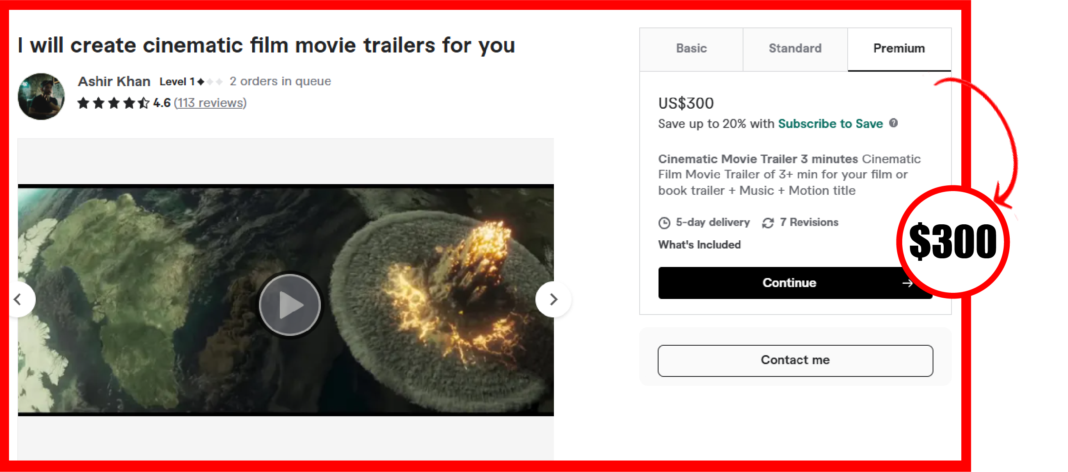Screen dimensions: 1068x472
Task: Click the star rating icons
Action: pos(113,103)
